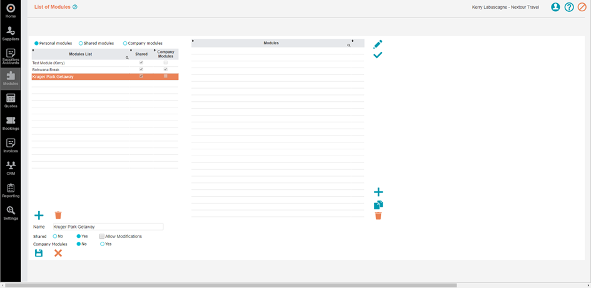The width and height of the screenshot is (591, 288).
Task: Sort by Modules List column header
Action: [81, 54]
